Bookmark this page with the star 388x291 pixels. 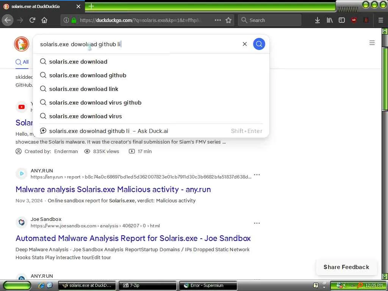[x=228, y=20]
